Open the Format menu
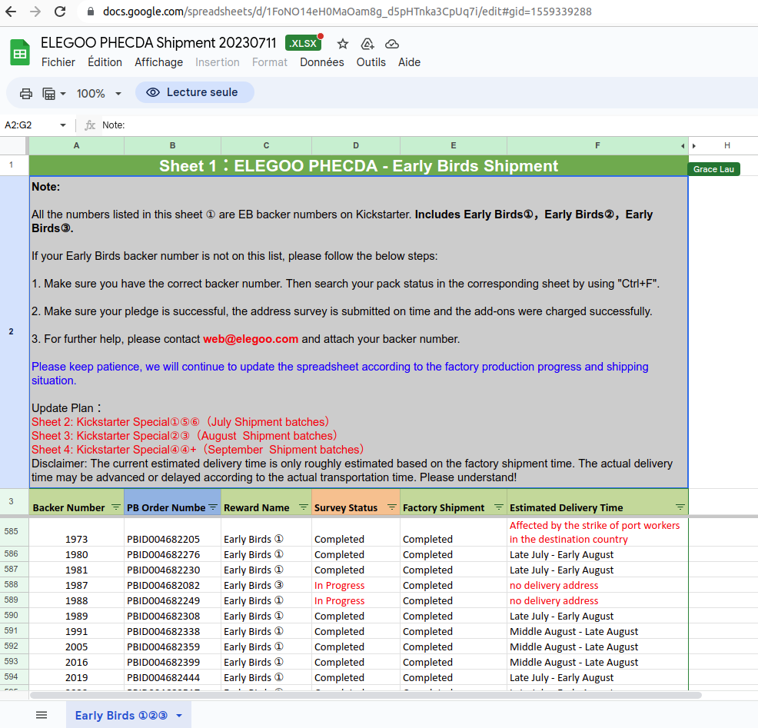Image resolution: width=758 pixels, height=728 pixels. [269, 62]
